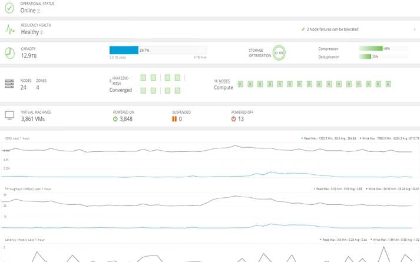Screen dimensions: 420x262
Task: Click the Virtual Machines monitor icon
Action: point(9,115)
